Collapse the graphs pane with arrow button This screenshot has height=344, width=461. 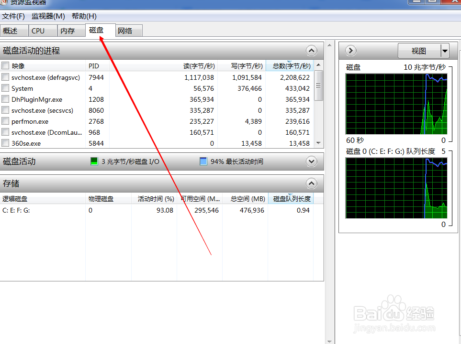click(x=350, y=51)
